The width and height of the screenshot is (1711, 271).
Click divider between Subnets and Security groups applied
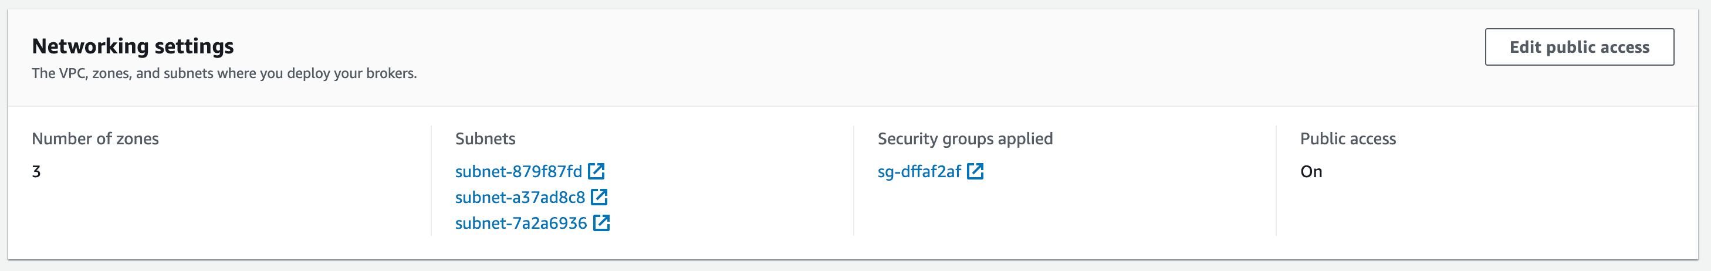854,181
